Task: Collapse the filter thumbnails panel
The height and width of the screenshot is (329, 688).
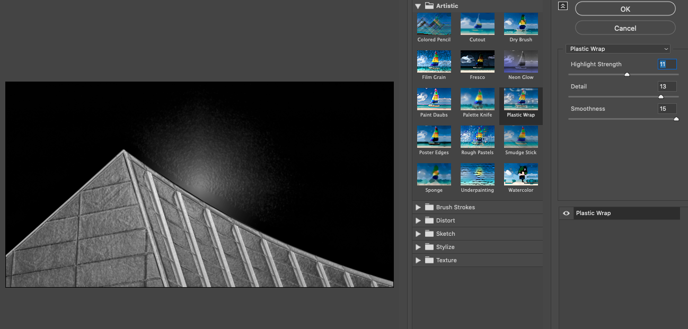Action: (x=562, y=6)
